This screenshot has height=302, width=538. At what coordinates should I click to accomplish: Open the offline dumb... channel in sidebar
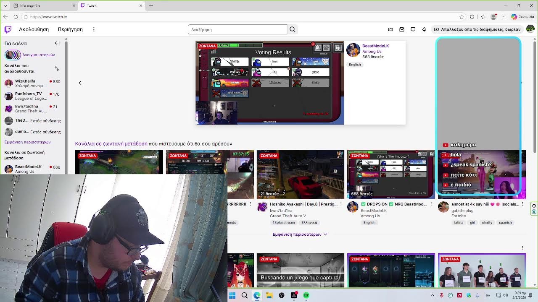33,132
